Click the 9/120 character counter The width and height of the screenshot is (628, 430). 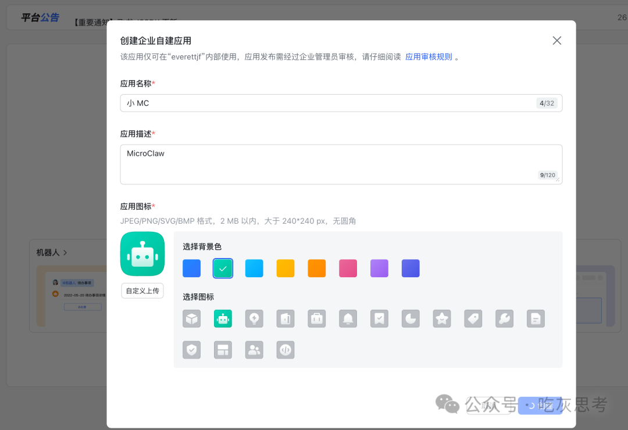(548, 175)
